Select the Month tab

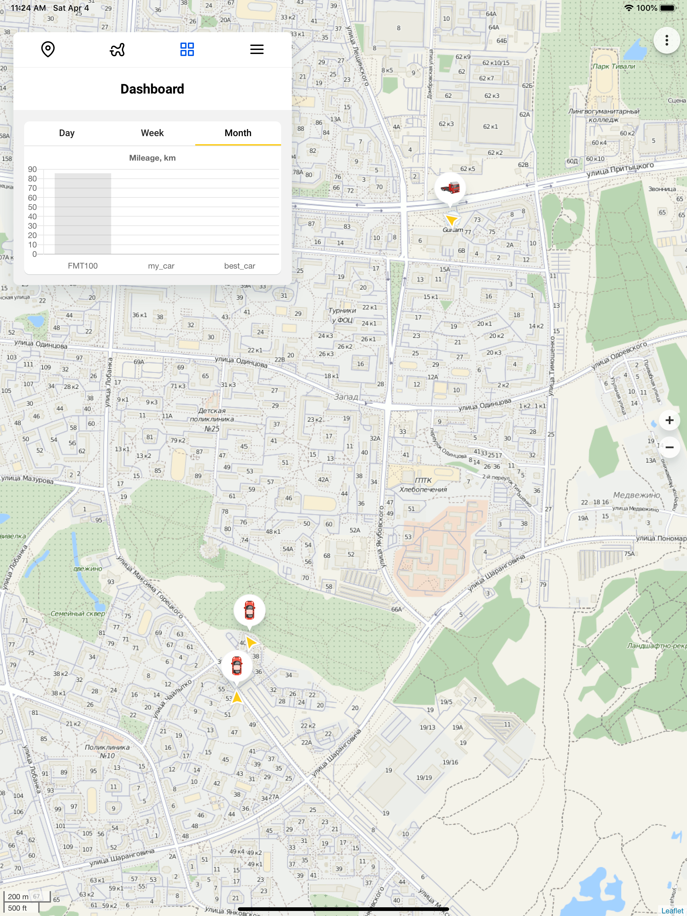tap(238, 133)
